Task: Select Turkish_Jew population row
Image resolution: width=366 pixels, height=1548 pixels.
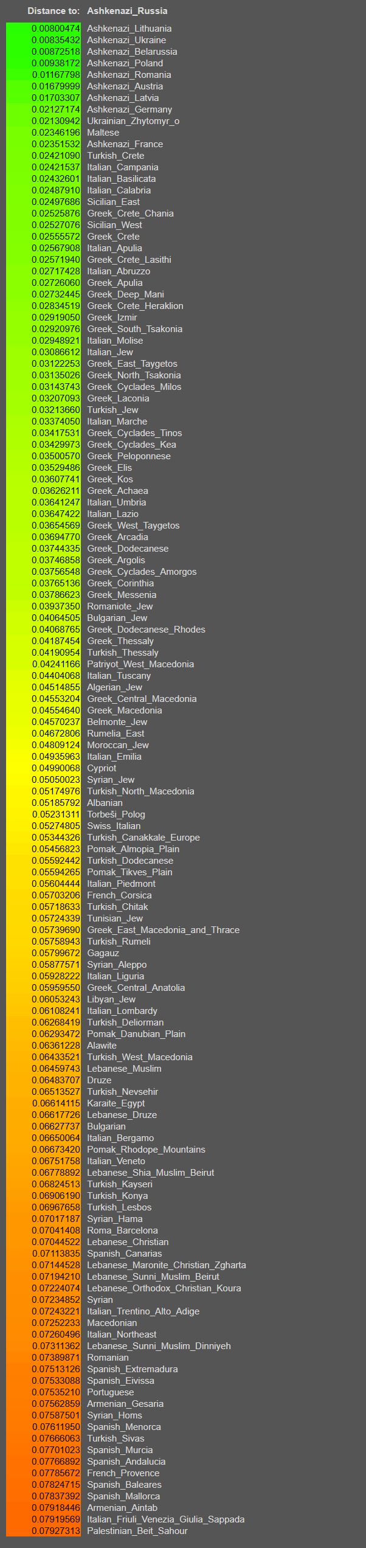Action: point(112,410)
